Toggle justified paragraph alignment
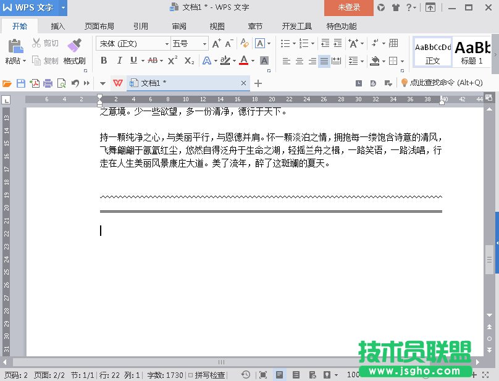Image resolution: width=499 pixels, height=381 pixels. click(x=324, y=61)
